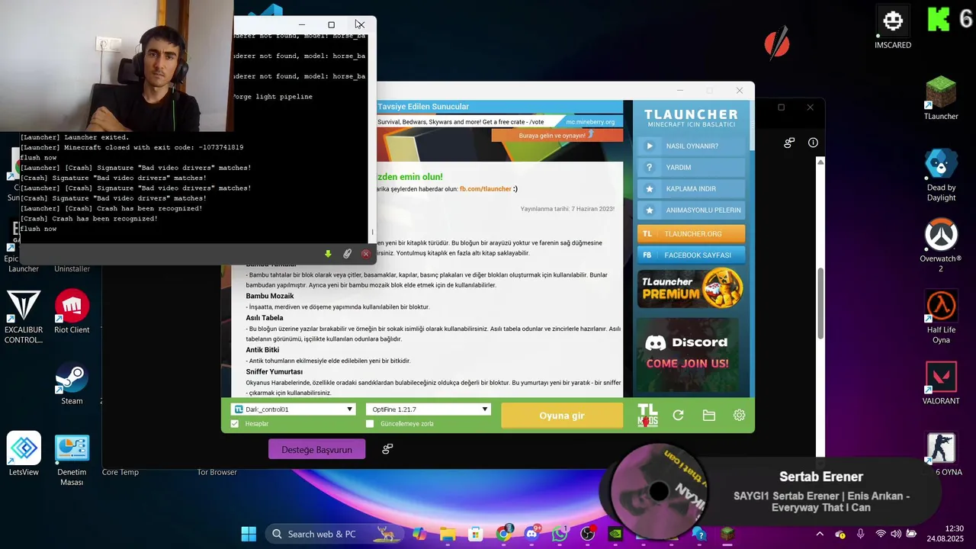This screenshot has width=976, height=549.
Task: Open TL Mods icon in TLauncher bottom bar
Action: 647,416
